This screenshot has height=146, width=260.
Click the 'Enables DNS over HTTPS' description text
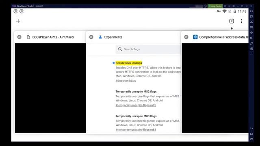148,72
